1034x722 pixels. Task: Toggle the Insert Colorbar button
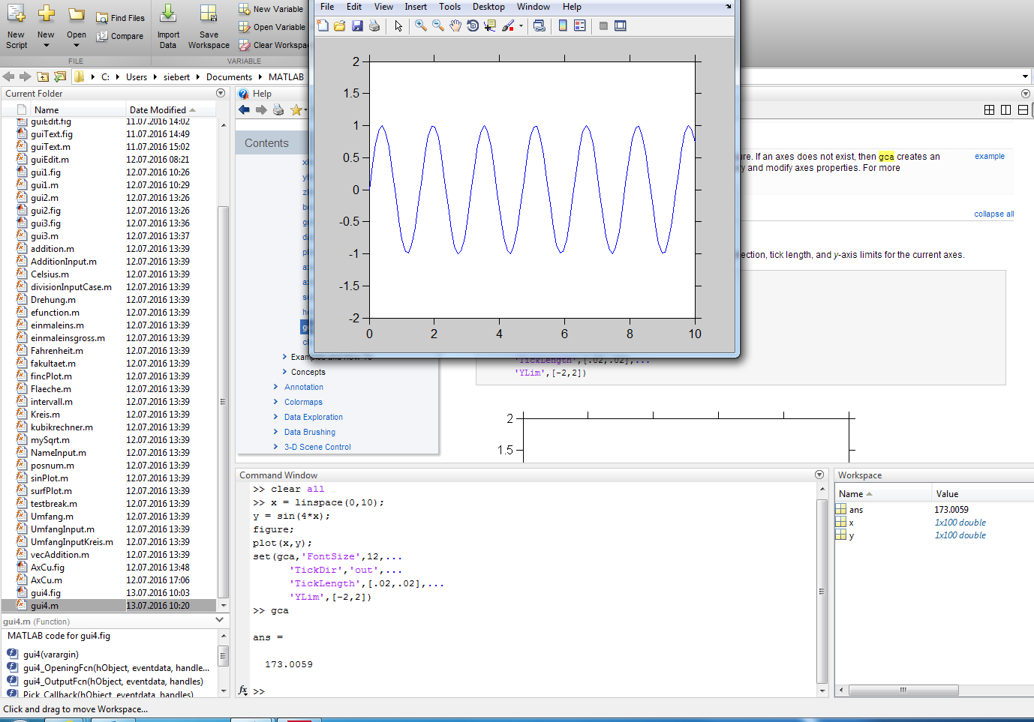563,25
